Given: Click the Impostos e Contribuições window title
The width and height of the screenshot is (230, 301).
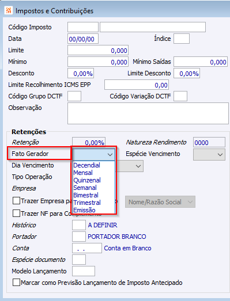Looking at the screenshot, I should coord(54,11).
